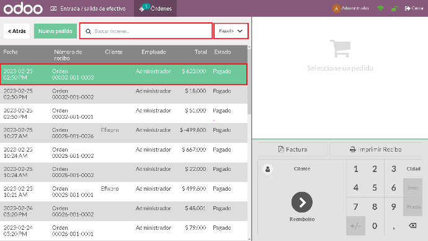Expand the Pagado status filter dropdown
Screen dimensions: 428x241
231,31
